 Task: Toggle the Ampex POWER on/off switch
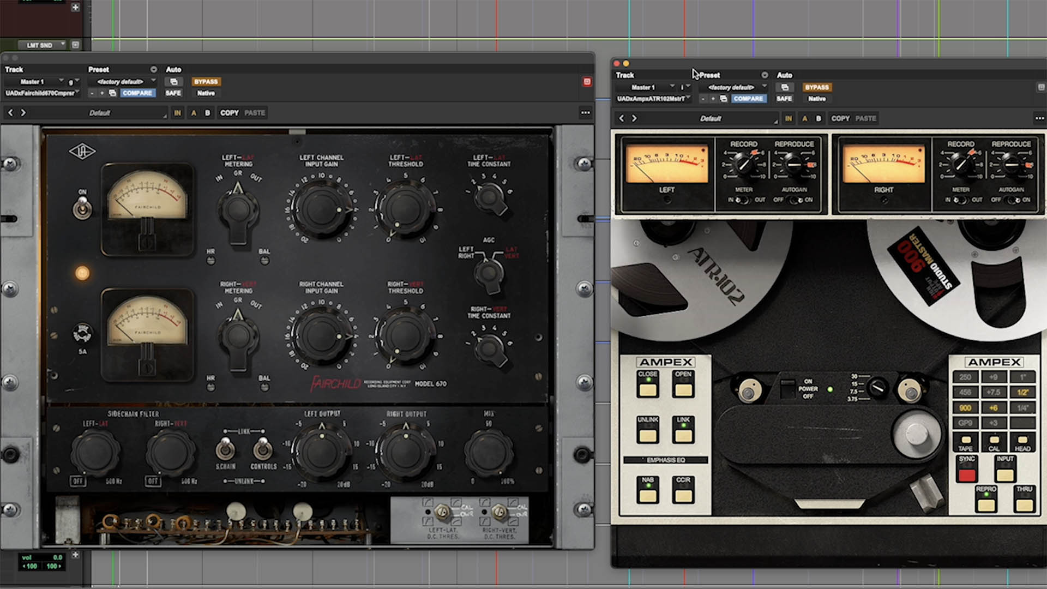point(787,388)
